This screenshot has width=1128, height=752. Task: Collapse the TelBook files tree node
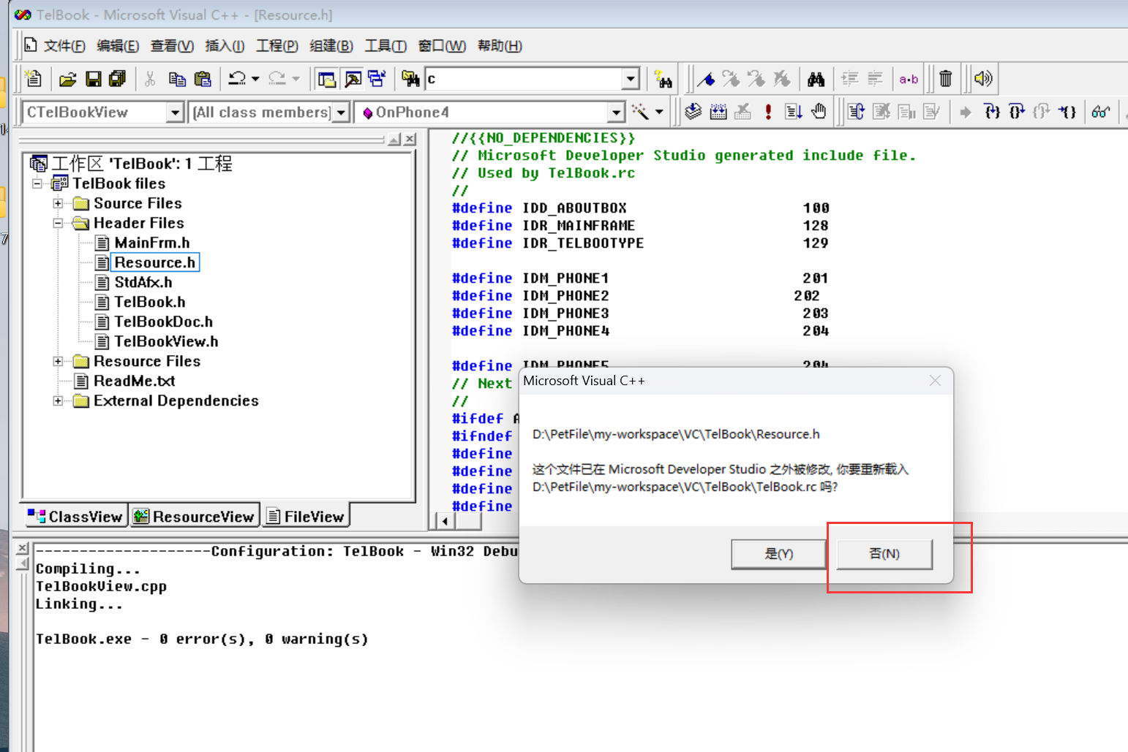(x=37, y=183)
